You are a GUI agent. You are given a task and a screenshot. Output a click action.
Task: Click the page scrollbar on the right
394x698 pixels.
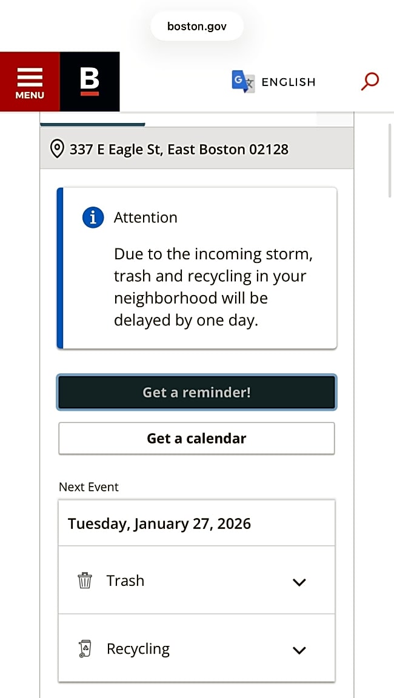(390, 161)
